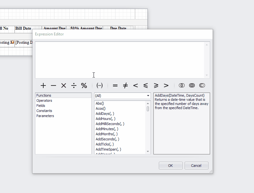Choose Acos() in the function list

pyautogui.click(x=120, y=108)
